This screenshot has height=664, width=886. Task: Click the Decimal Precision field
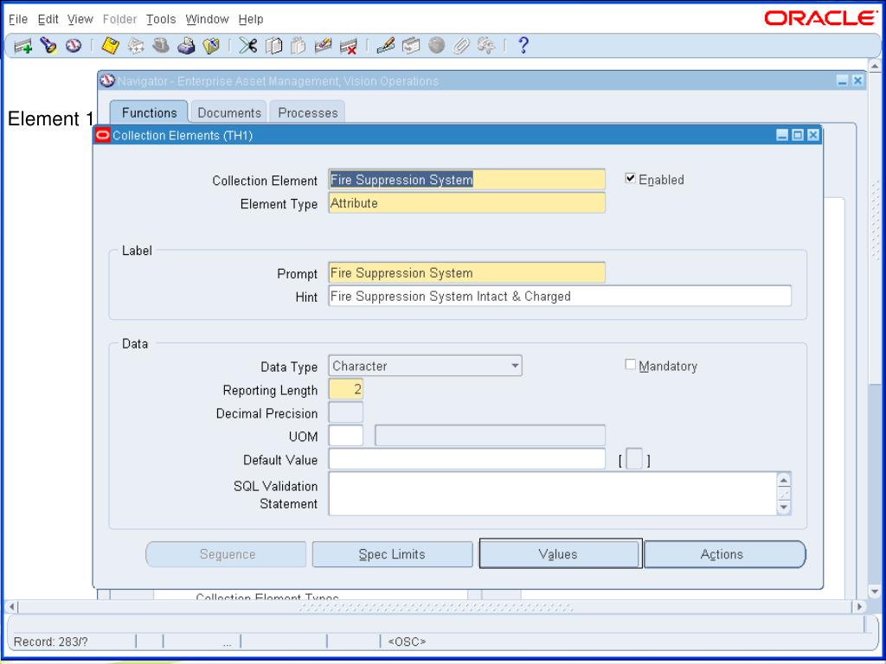tap(346, 412)
